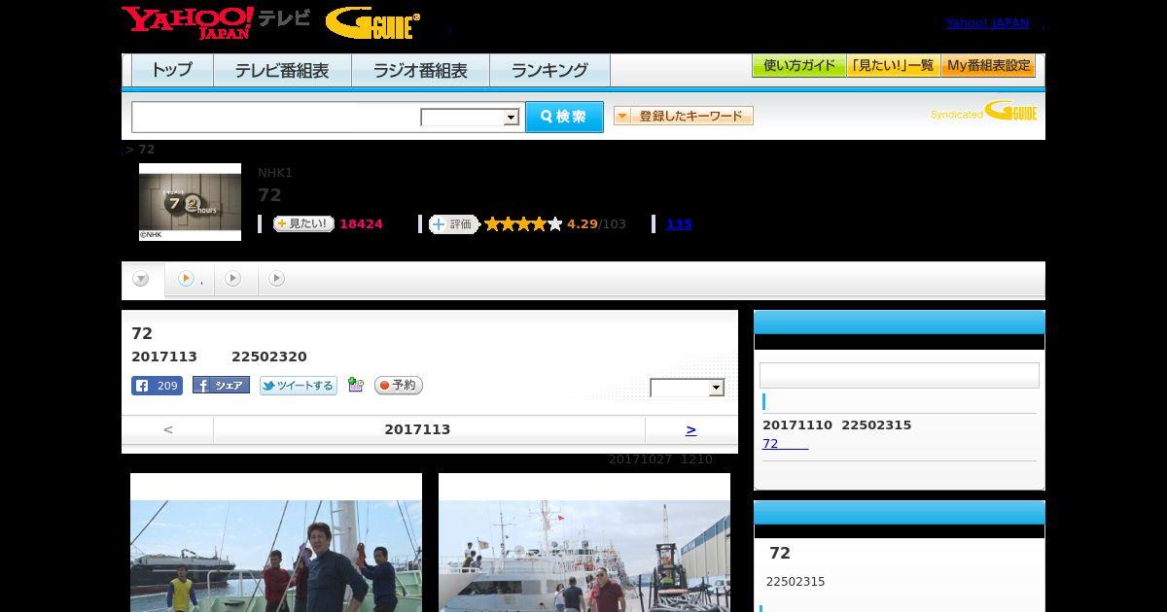Open the Yahoo! JAPAN link

click(987, 22)
